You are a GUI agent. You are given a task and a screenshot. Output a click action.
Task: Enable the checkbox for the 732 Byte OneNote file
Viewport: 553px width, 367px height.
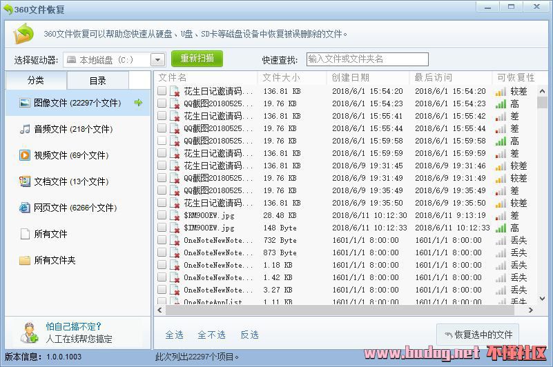point(162,240)
